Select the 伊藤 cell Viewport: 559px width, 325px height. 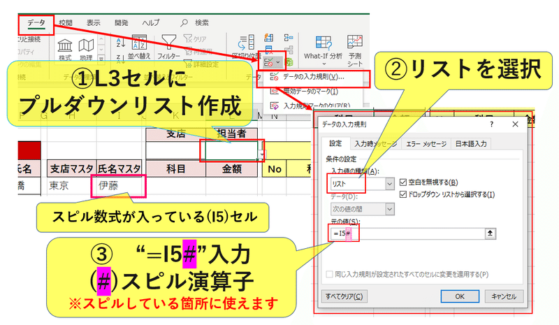click(x=119, y=186)
